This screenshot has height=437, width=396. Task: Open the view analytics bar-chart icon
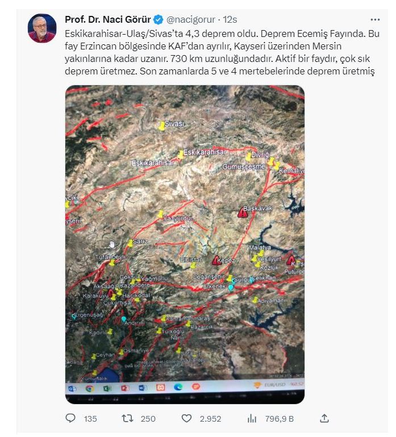coord(252,418)
